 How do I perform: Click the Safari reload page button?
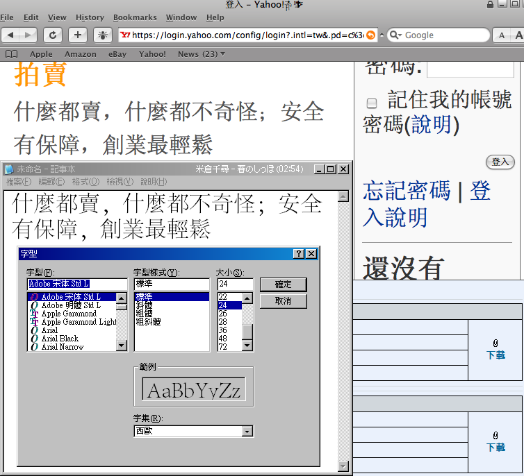(53, 35)
